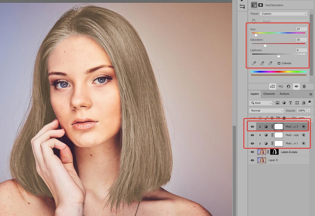Open the Normal blend mode dropdown
The image size is (315, 216).
(x=267, y=111)
